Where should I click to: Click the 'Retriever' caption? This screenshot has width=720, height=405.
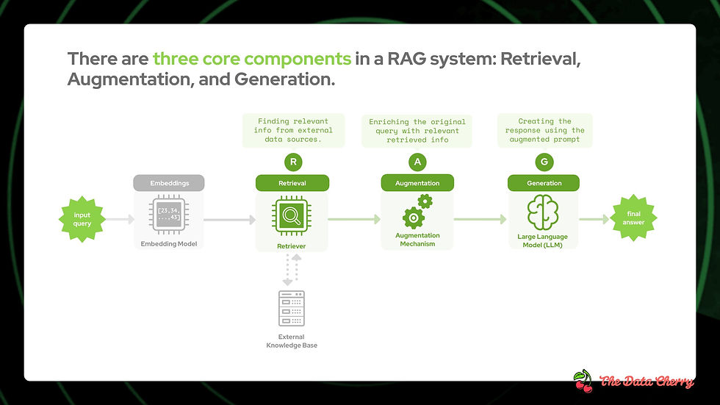pyautogui.click(x=291, y=246)
